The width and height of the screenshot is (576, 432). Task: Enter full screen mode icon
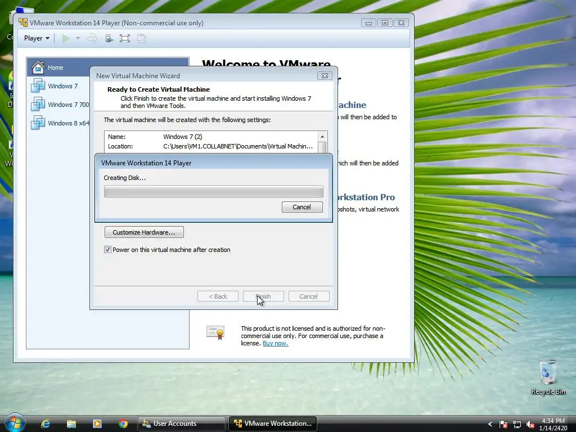(x=125, y=38)
